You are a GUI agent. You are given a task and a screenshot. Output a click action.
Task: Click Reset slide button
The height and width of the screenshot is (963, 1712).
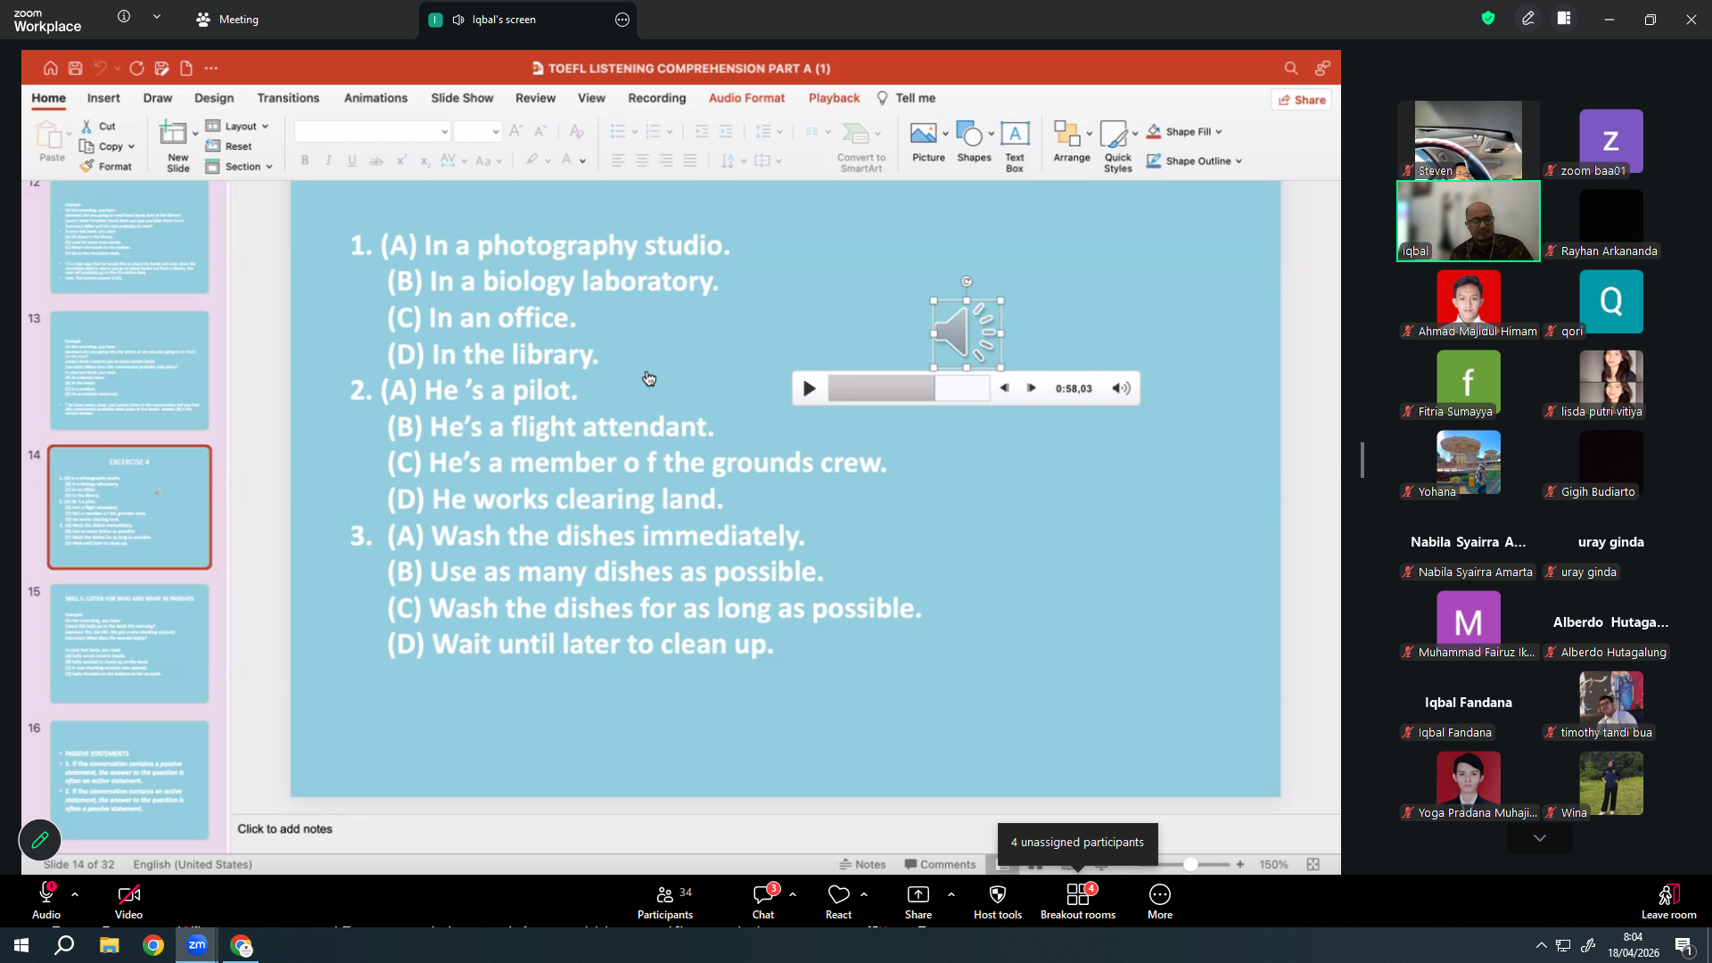pos(229,146)
